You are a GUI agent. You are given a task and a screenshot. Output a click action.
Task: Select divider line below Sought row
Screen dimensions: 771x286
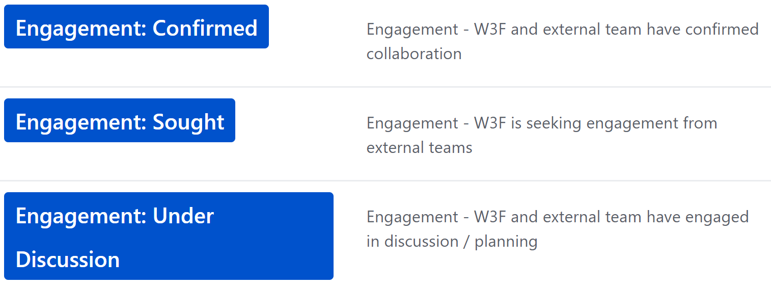point(385,180)
